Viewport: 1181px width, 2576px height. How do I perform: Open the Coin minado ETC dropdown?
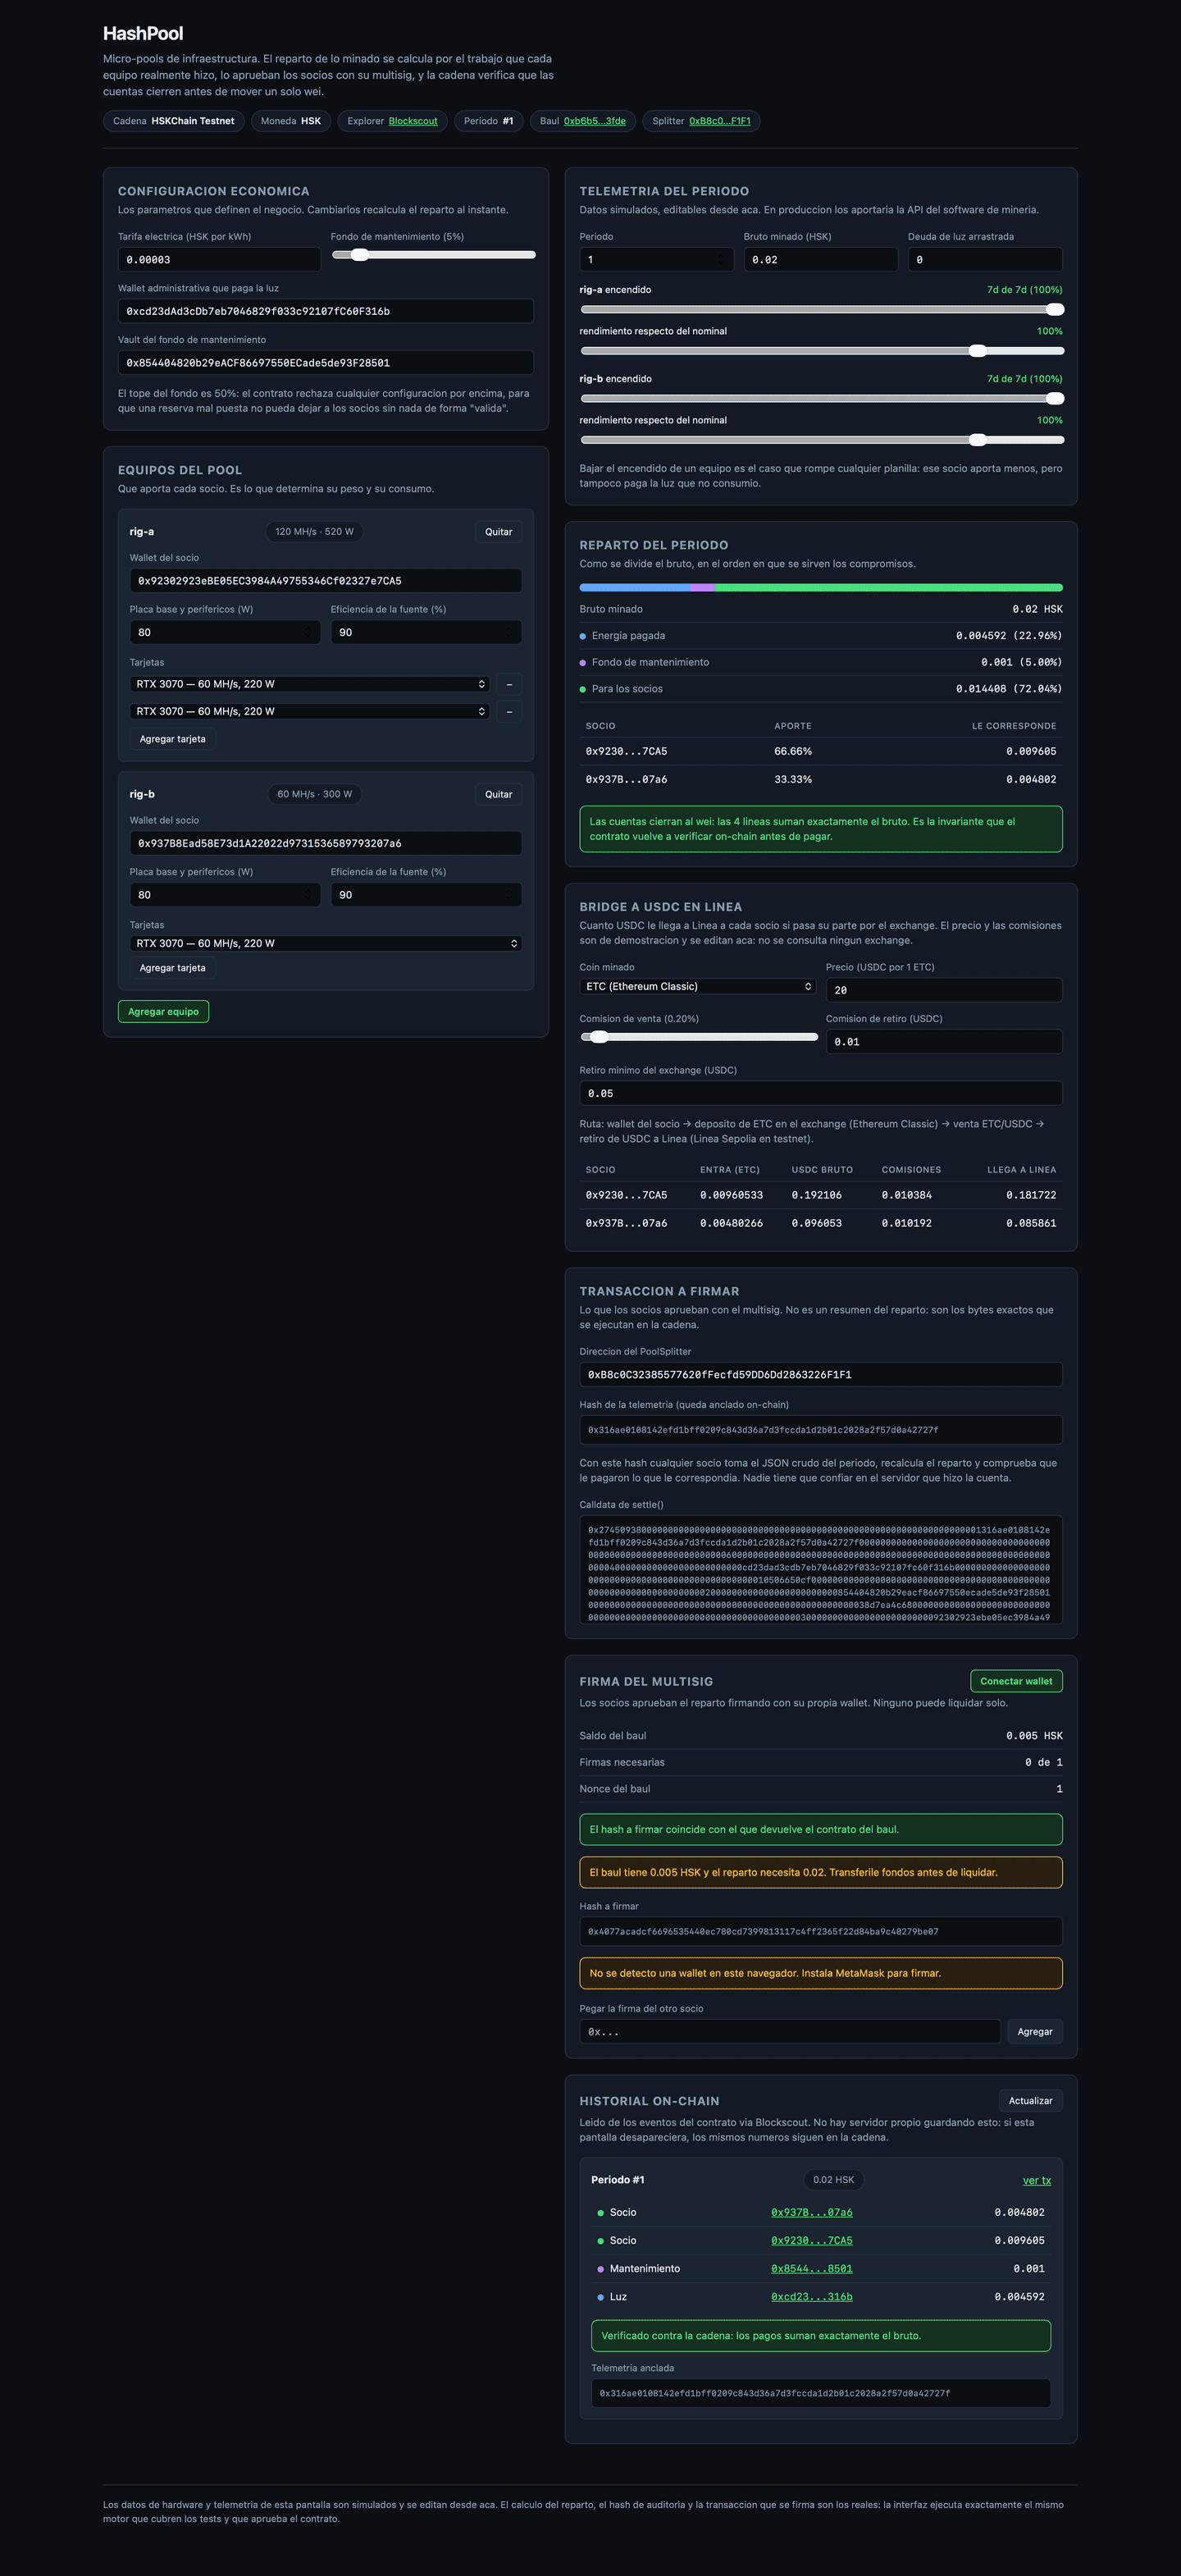698,986
